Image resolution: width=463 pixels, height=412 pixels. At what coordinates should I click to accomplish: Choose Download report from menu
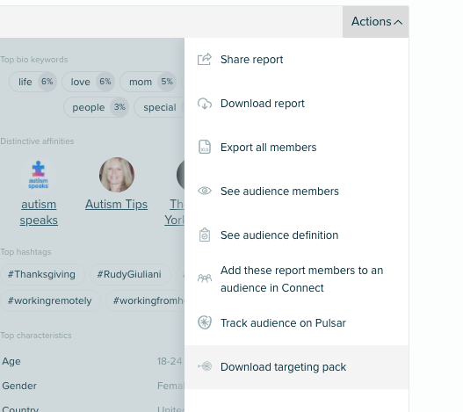point(297,104)
